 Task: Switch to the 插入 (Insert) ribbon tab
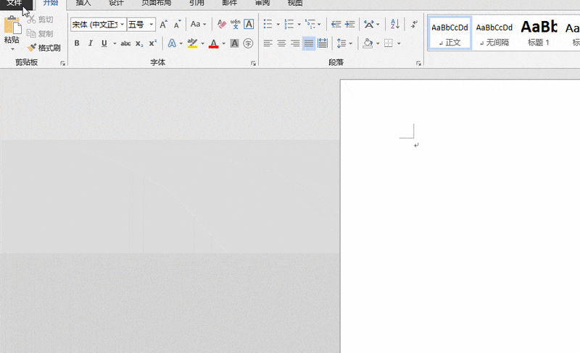(x=83, y=3)
